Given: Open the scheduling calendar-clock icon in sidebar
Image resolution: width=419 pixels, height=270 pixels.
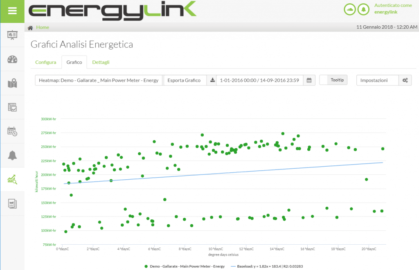Looking at the screenshot, I should (x=13, y=131).
